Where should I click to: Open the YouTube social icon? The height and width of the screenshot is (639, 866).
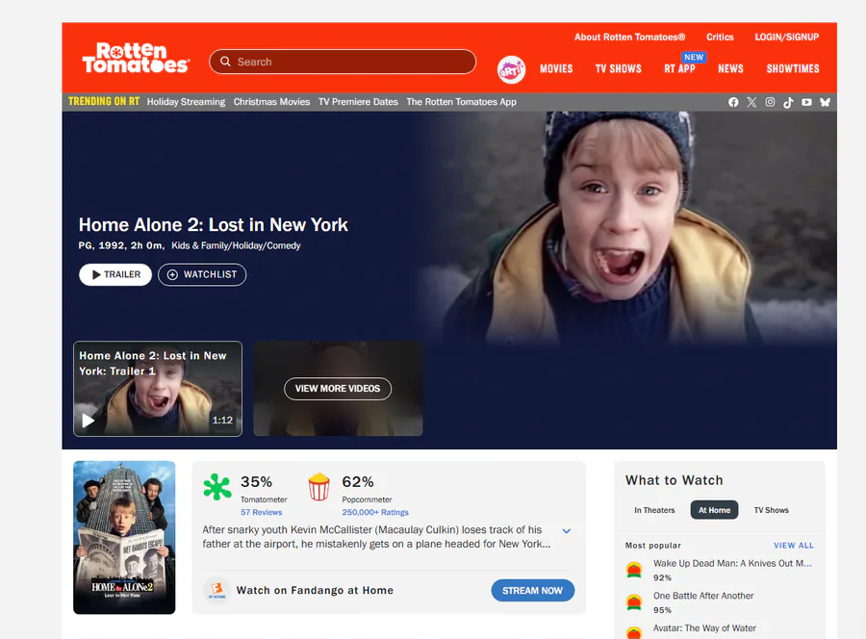click(x=807, y=102)
